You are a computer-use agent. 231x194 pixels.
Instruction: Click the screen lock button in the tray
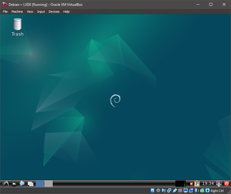[219, 184]
